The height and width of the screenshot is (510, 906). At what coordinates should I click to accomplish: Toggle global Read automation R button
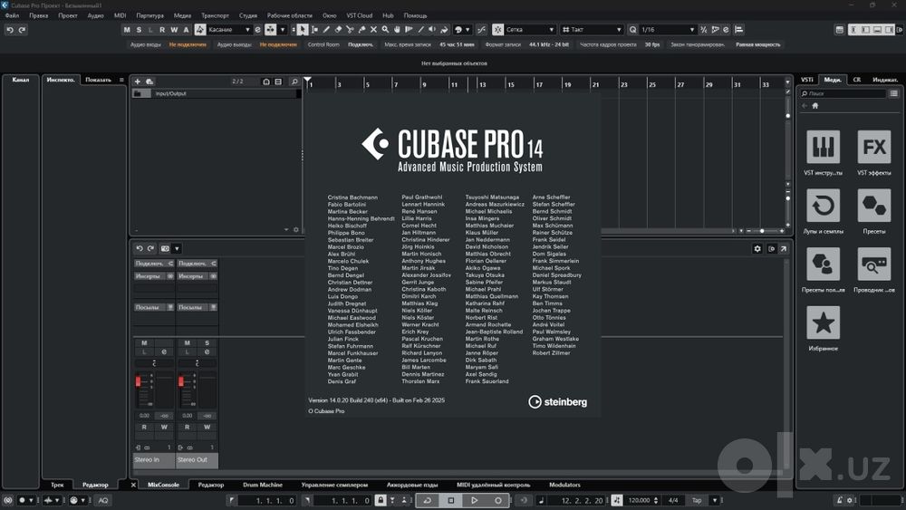pos(162,30)
